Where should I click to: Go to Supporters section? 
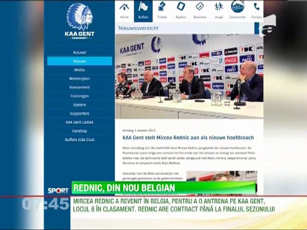80,114
